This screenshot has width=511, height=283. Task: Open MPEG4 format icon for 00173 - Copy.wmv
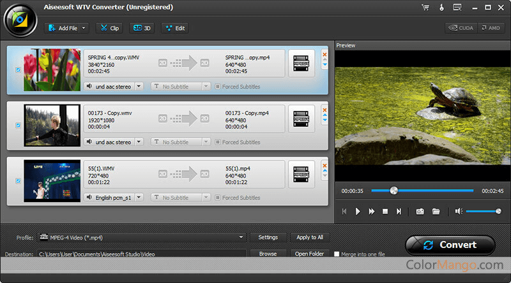301,119
